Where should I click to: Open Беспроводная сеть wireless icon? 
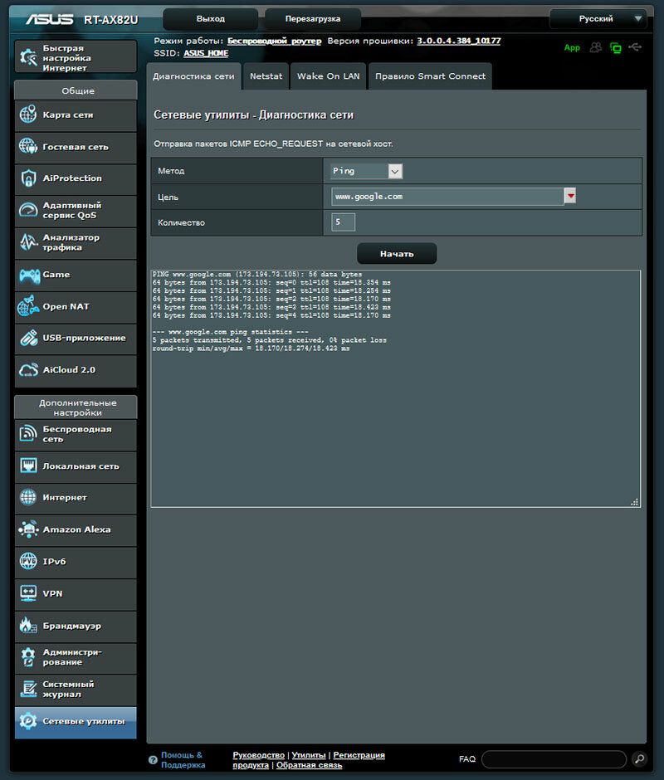point(28,433)
